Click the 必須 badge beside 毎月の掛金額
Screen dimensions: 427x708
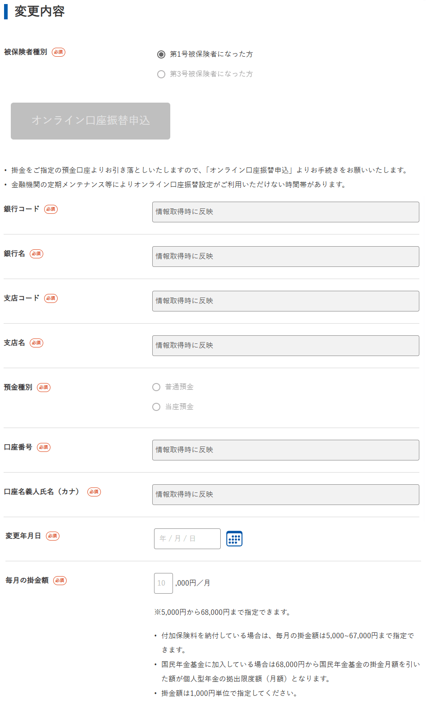(60, 581)
